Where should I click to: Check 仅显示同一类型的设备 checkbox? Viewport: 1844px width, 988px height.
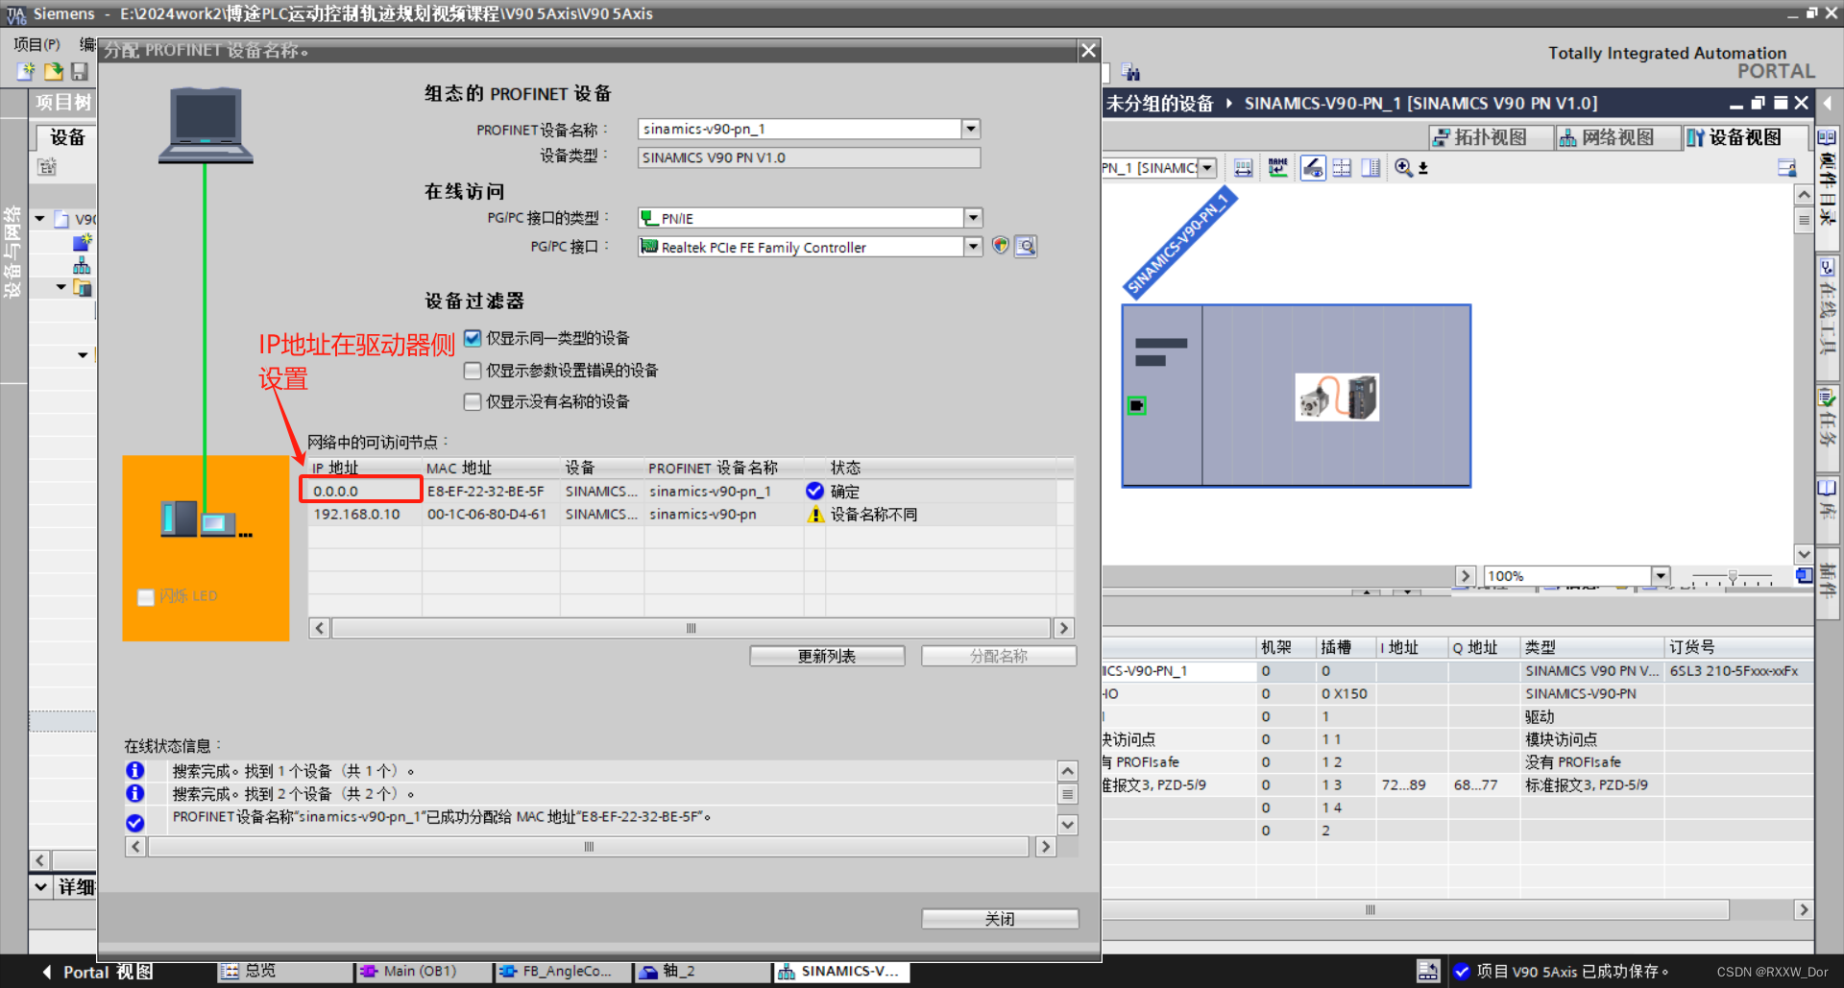point(473,338)
